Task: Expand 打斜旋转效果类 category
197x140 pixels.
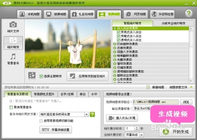Action: point(115,44)
